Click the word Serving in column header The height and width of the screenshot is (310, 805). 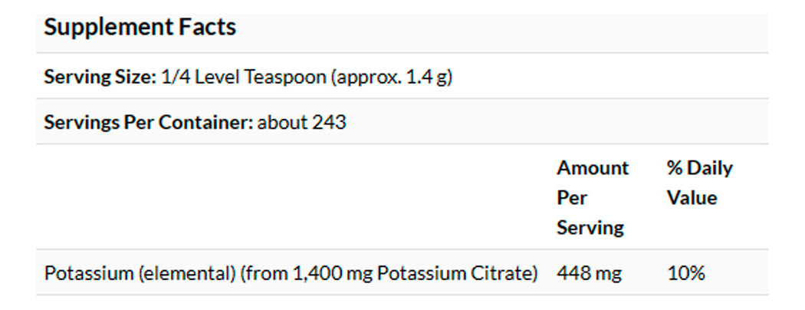[x=590, y=227]
